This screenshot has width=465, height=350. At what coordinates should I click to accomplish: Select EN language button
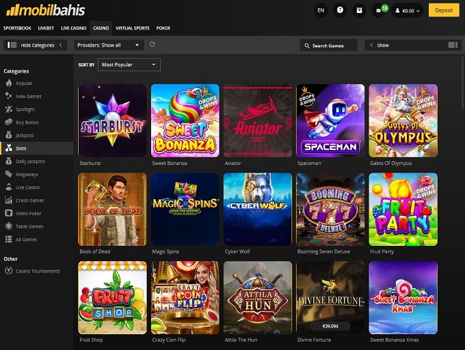coord(321,10)
